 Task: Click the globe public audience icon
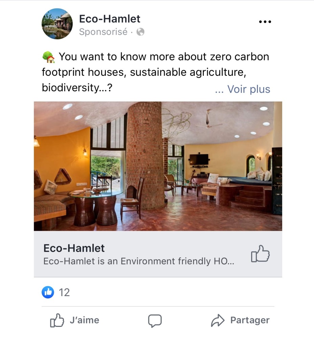coord(140,32)
